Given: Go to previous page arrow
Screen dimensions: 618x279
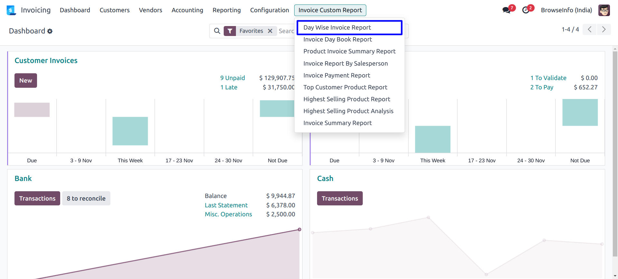Looking at the screenshot, I should tap(589, 30).
